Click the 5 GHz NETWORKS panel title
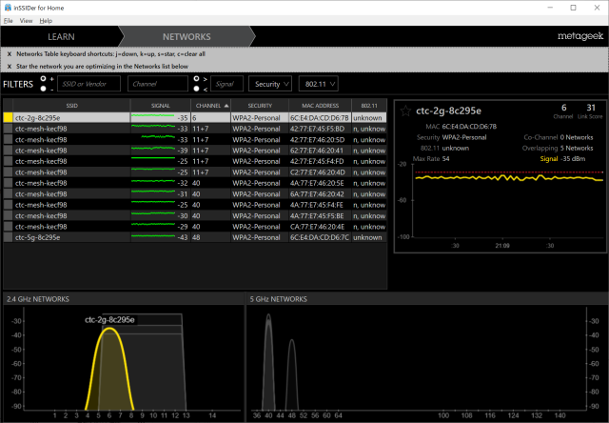The width and height of the screenshot is (609, 423). pos(279,299)
